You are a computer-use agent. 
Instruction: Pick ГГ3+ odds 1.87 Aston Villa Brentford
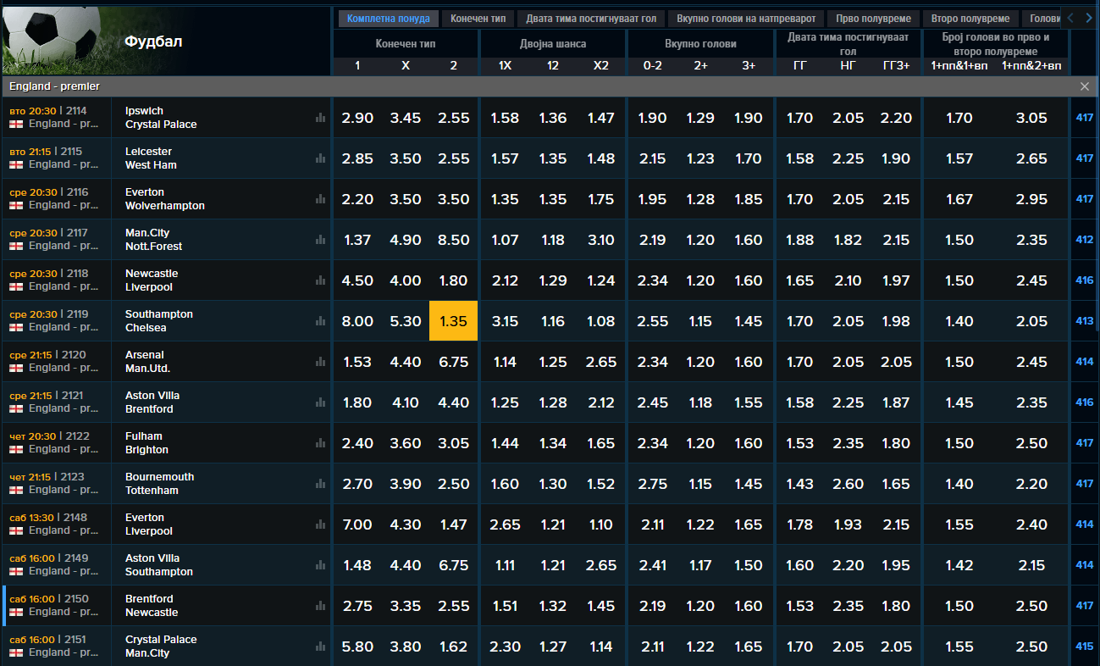(x=896, y=402)
